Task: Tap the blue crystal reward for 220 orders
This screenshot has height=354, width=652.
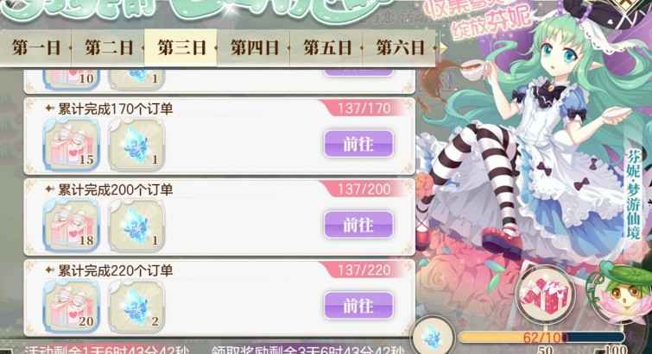Action: click(136, 306)
